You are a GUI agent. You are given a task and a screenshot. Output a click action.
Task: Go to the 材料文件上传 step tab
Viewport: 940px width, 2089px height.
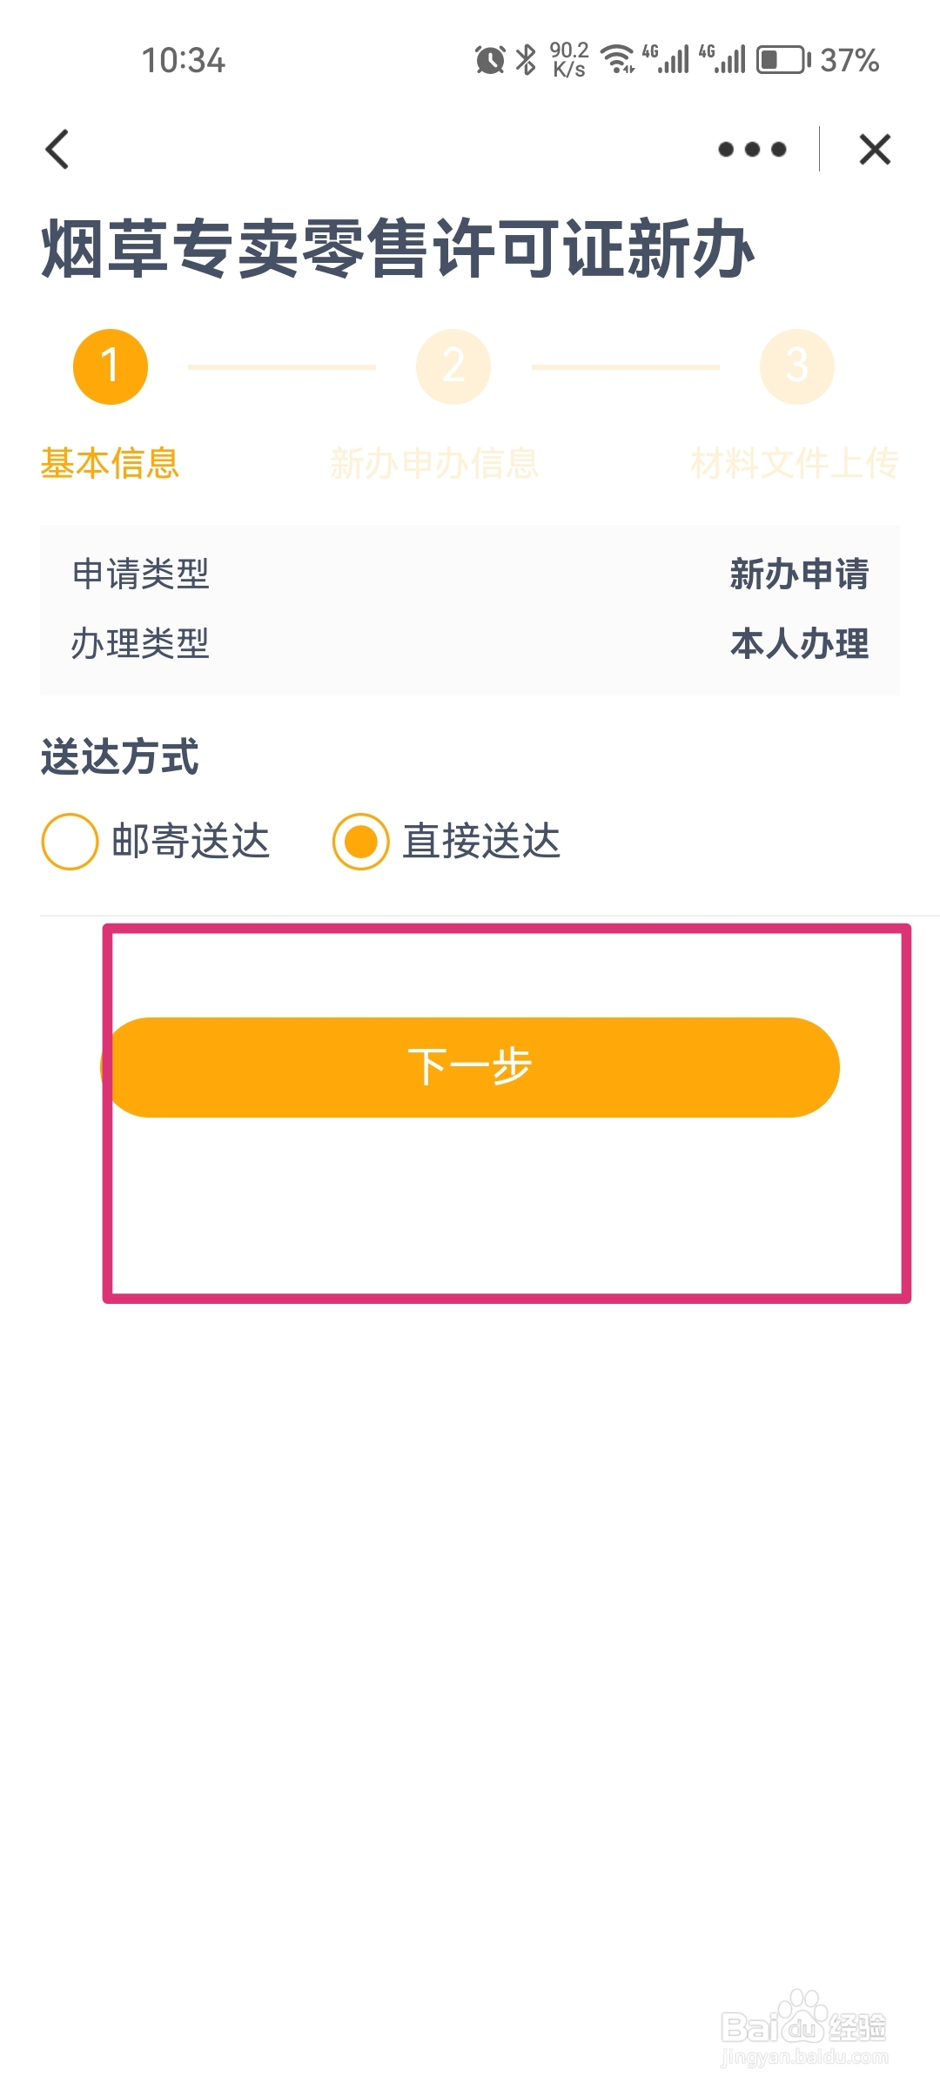pyautogui.click(x=795, y=463)
